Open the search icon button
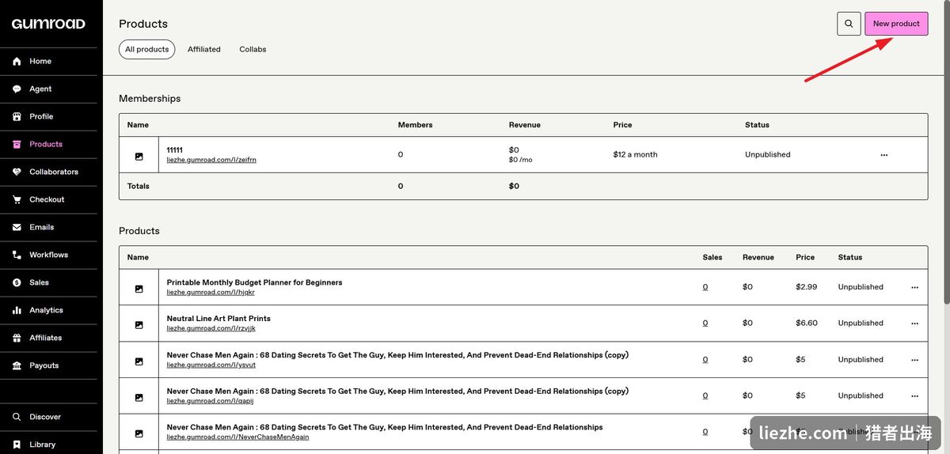The image size is (950, 454). (849, 24)
